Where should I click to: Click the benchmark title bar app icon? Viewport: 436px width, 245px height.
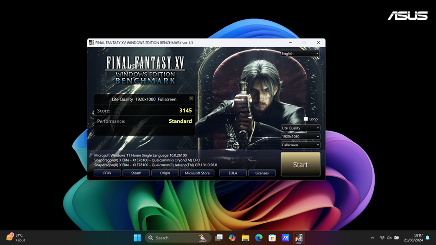91,43
